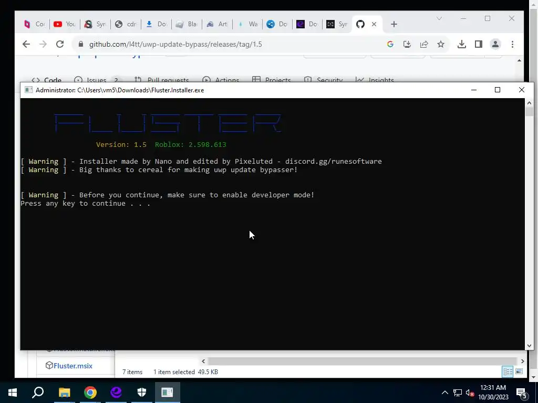Open GitHub Pull requests tab
This screenshot has width=538, height=403.
click(162, 80)
